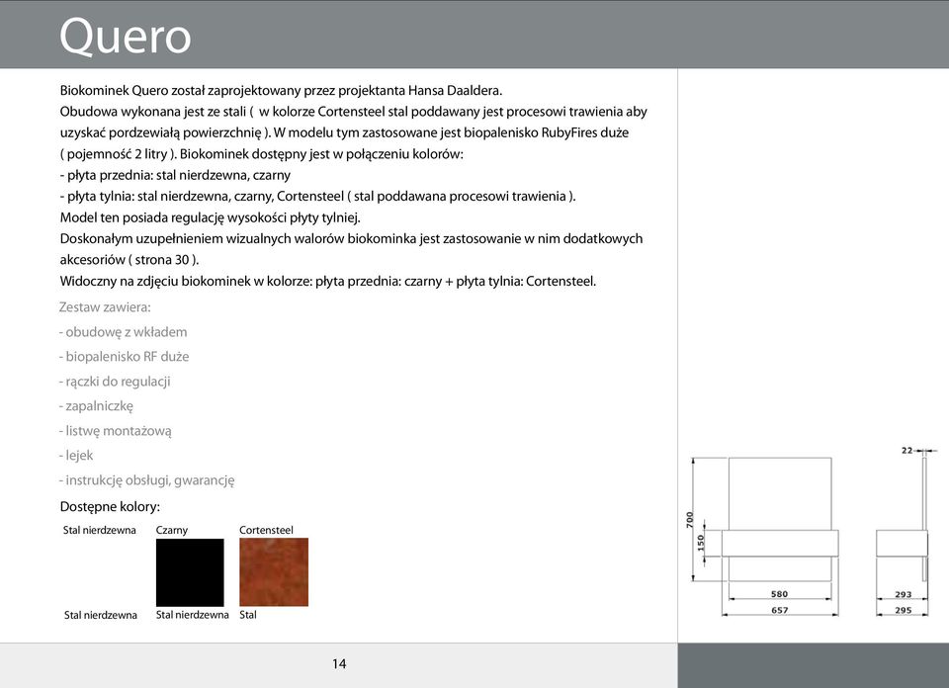Click the 22 thickness dimension label

coord(906,450)
